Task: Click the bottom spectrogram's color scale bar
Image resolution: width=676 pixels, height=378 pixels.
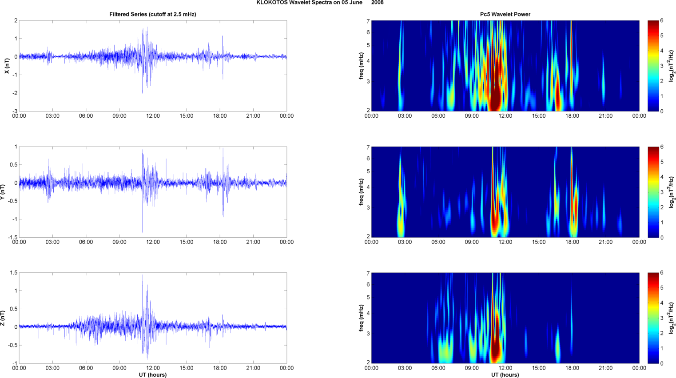Action: pyautogui.click(x=653, y=318)
